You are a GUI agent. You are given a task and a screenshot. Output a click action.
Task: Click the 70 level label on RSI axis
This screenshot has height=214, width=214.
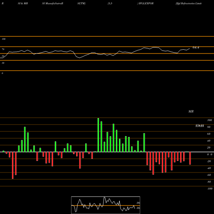(3, 49)
